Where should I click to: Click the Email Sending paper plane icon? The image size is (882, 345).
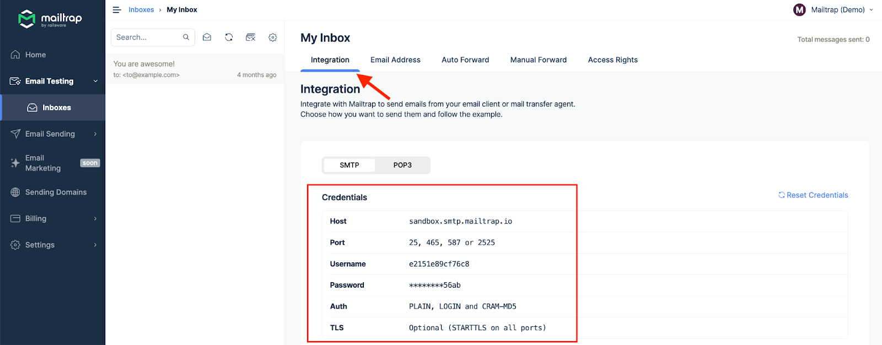pos(15,134)
